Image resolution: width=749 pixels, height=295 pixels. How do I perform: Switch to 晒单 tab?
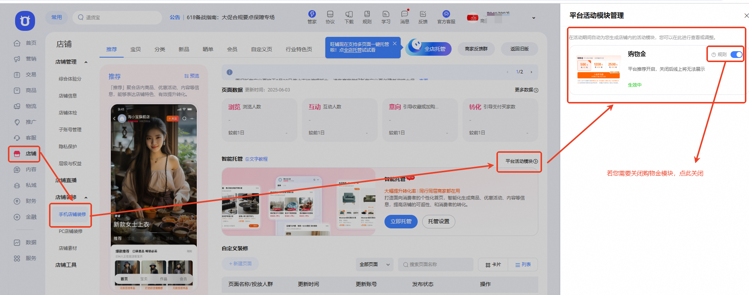[208, 49]
